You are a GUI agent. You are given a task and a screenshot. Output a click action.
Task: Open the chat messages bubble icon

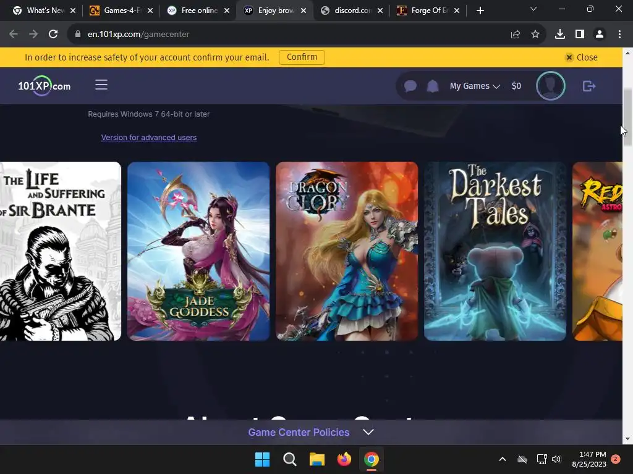[x=410, y=86]
